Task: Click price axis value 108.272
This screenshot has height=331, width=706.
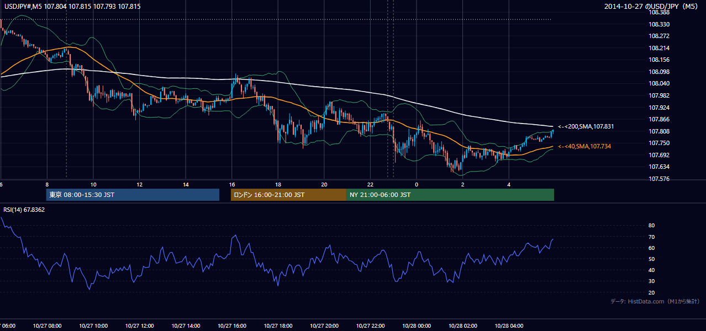Action: pyautogui.click(x=659, y=36)
